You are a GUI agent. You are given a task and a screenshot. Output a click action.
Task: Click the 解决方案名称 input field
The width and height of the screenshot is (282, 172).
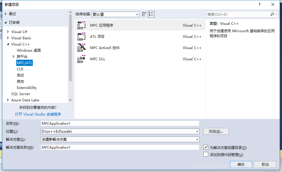(x=120, y=147)
